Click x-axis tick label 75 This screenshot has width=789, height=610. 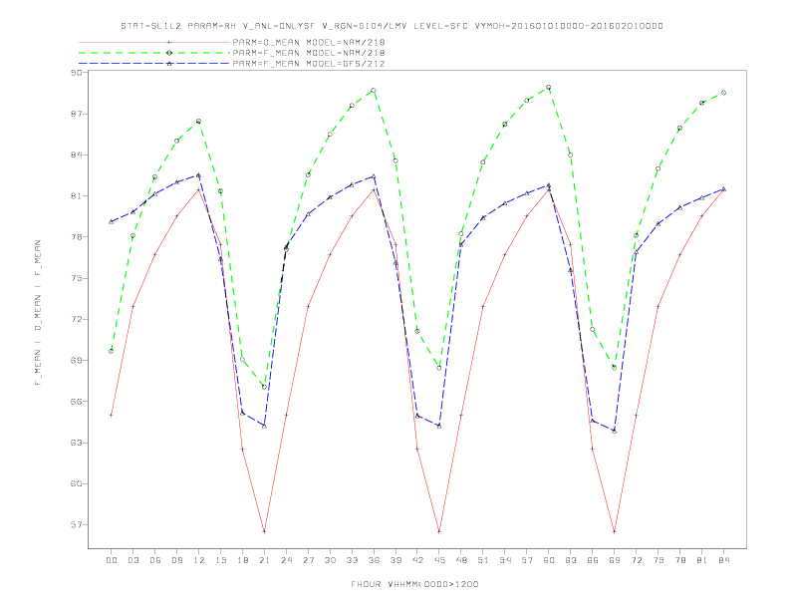[658, 560]
